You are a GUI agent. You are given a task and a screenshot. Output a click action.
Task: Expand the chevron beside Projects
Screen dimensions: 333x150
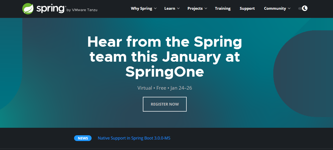pyautogui.click(x=206, y=8)
